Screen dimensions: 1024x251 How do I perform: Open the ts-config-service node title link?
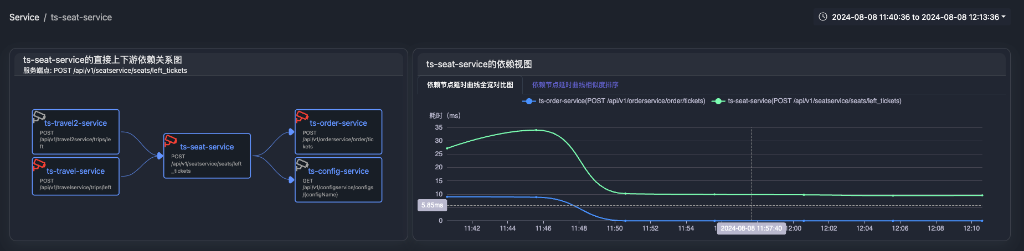338,171
